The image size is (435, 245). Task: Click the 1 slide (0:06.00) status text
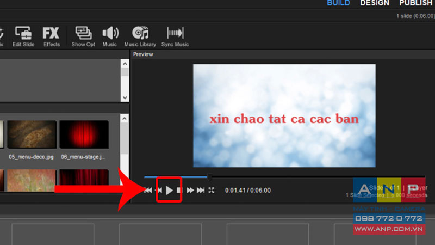click(415, 16)
